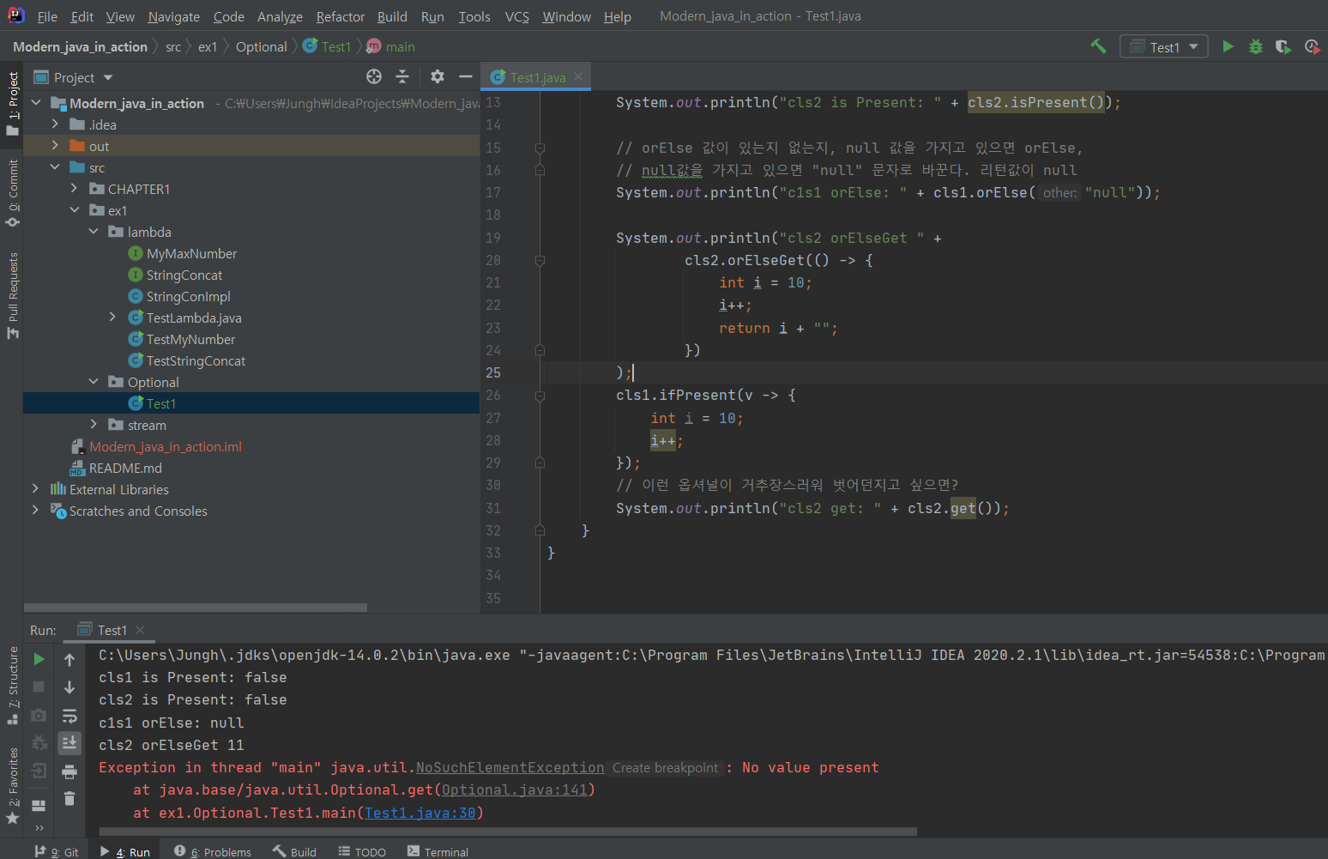The image size is (1328, 859).
Task: Select Modern_java_in_action.iml file
Action: 165,447
